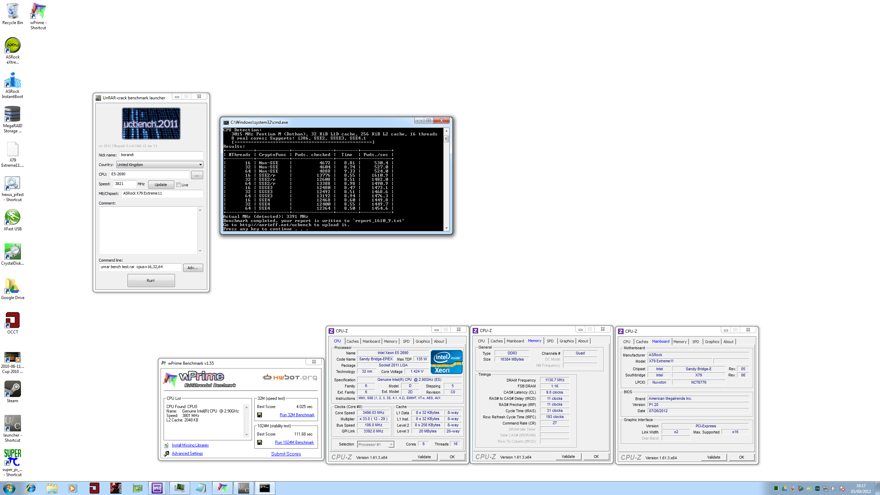Click the Speed field showing 3821

[x=125, y=184]
